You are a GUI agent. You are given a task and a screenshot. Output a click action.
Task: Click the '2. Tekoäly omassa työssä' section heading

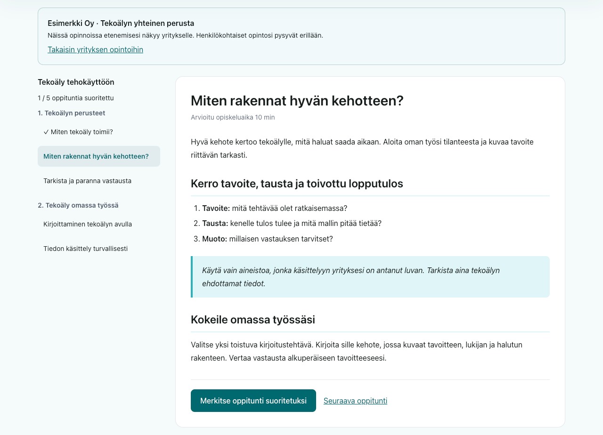pos(78,205)
